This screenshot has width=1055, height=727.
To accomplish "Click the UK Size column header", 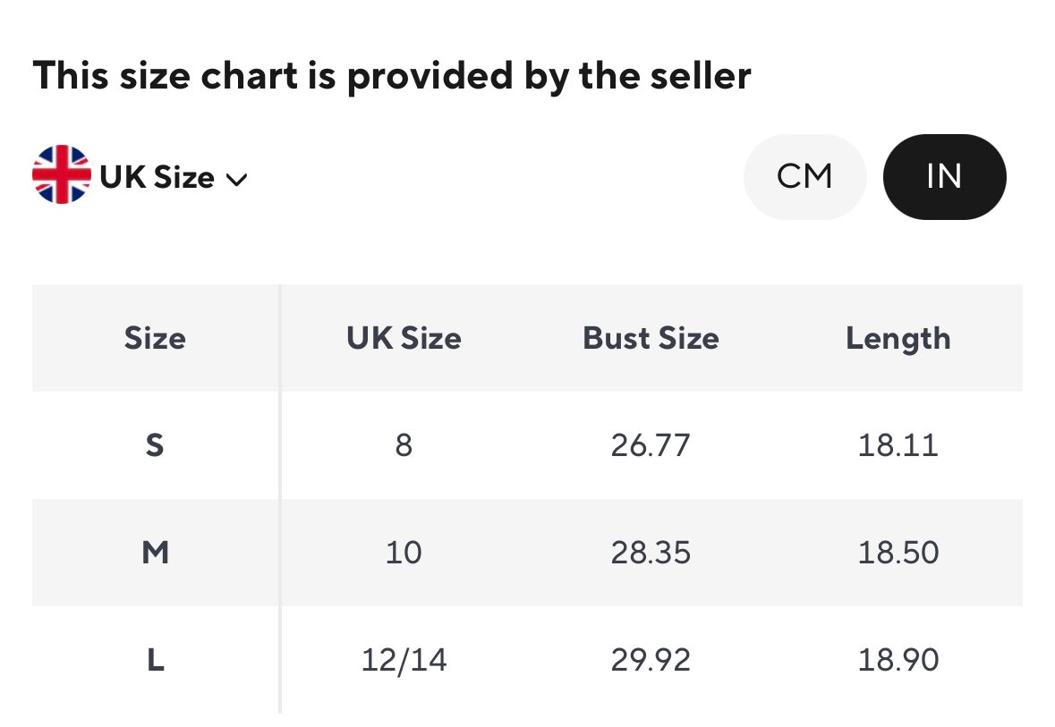I will pyautogui.click(x=404, y=338).
